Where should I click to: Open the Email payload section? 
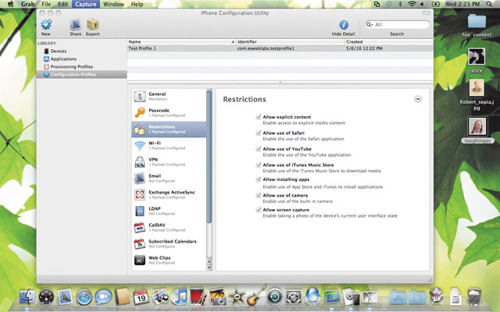[169, 179]
